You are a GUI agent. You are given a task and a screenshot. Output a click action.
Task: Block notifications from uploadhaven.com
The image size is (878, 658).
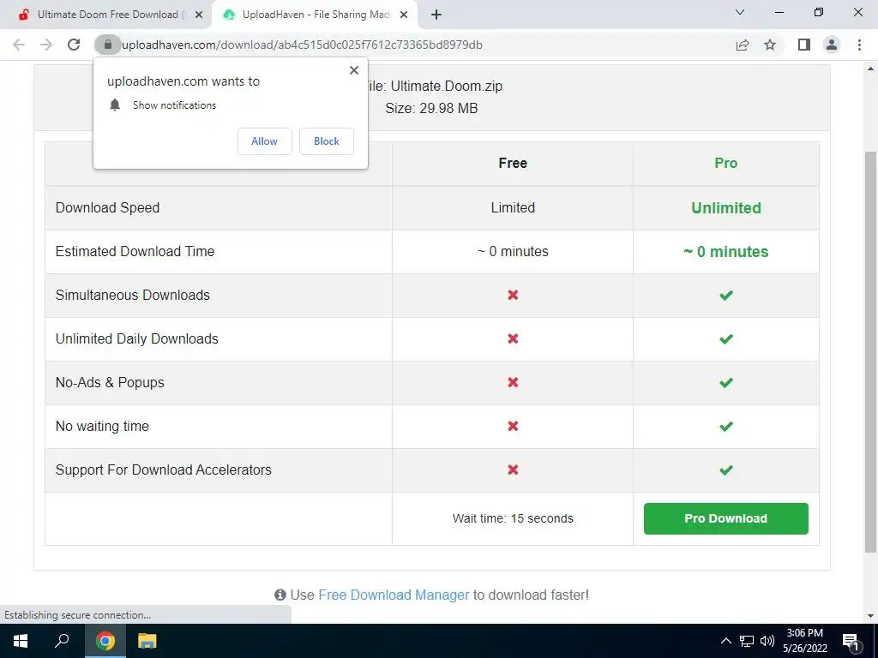(327, 141)
